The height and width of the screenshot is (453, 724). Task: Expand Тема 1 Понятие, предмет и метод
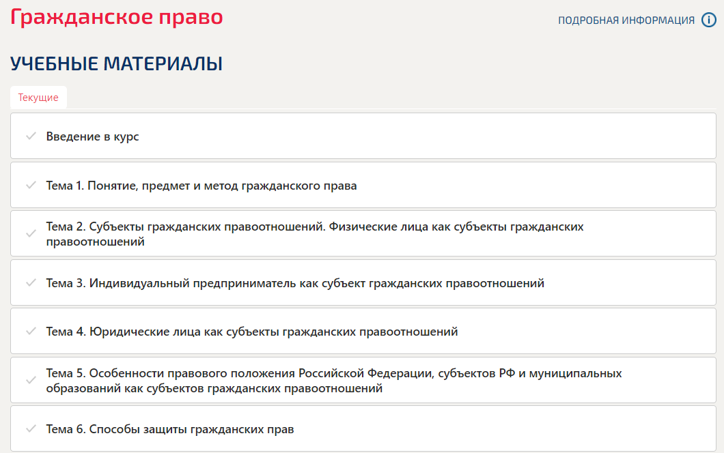tap(201, 186)
